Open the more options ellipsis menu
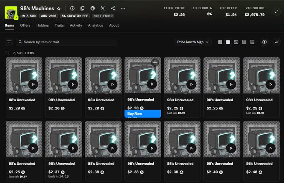 (x=123, y=8)
